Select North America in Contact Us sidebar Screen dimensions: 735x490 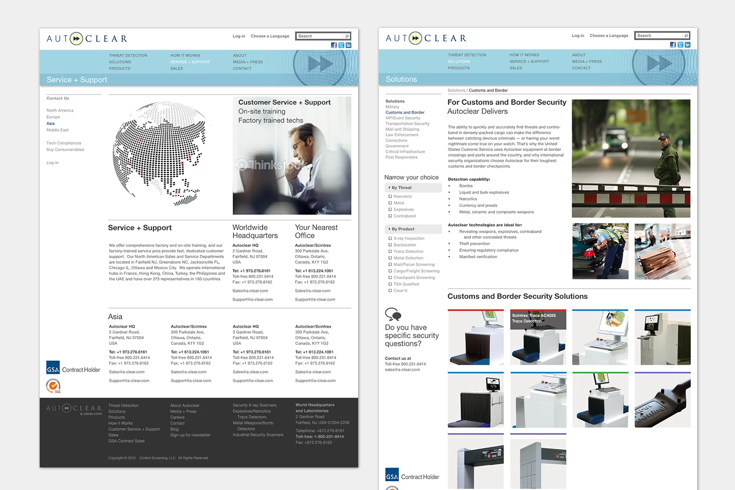click(x=60, y=111)
